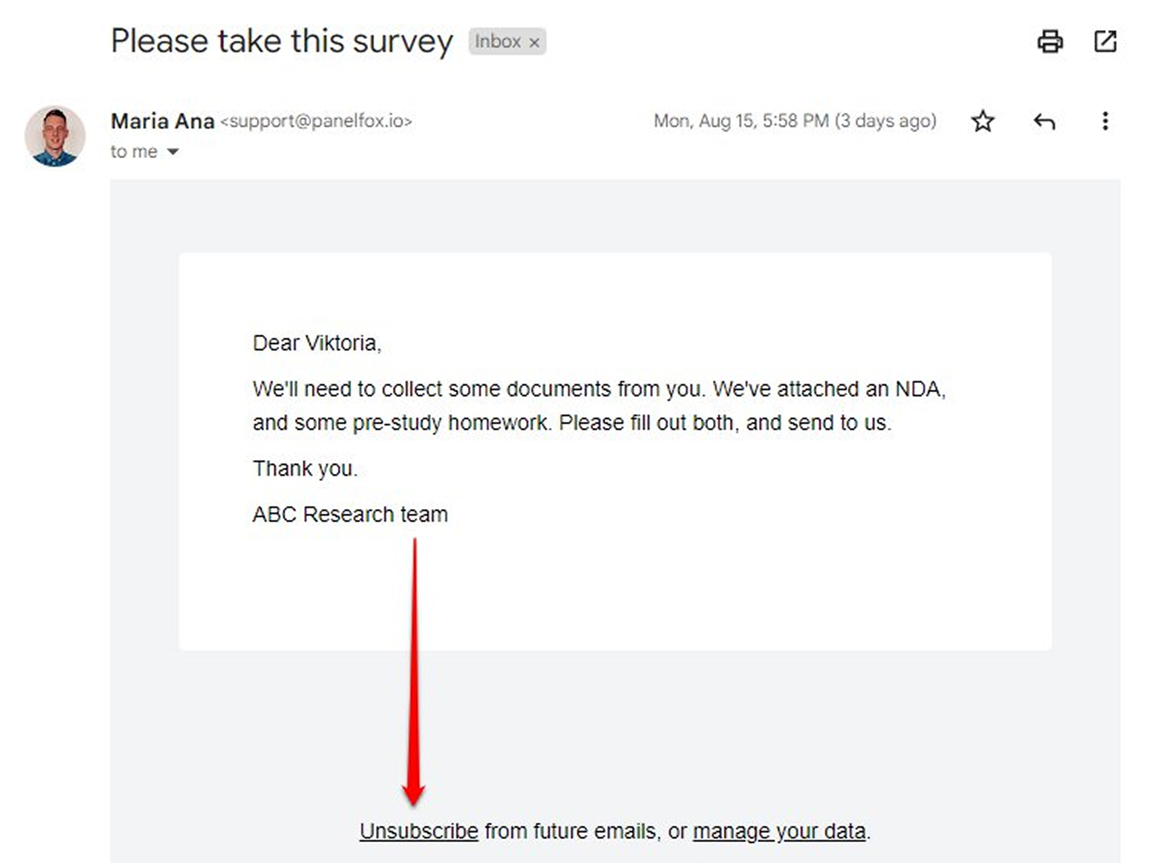Click the 'Dear Viktoria,' greeting line
This screenshot has height=863, width=1153.
pos(317,343)
